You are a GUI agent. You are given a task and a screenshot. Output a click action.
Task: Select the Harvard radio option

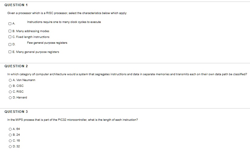[x=10, y=98]
